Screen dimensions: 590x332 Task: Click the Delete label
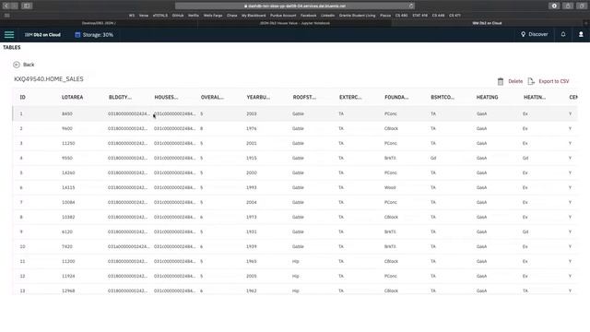pyautogui.click(x=515, y=81)
